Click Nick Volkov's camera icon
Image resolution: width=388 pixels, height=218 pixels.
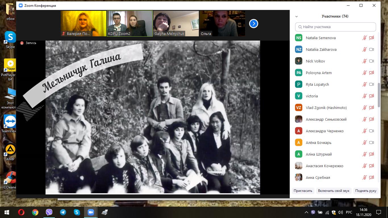371,61
